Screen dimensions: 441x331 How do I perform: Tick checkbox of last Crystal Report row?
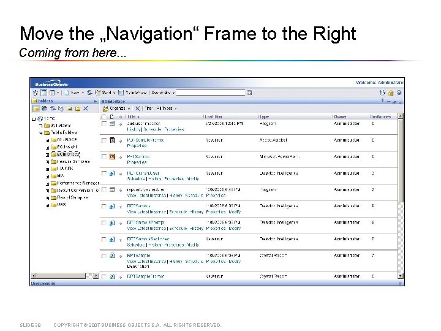tap(104, 276)
